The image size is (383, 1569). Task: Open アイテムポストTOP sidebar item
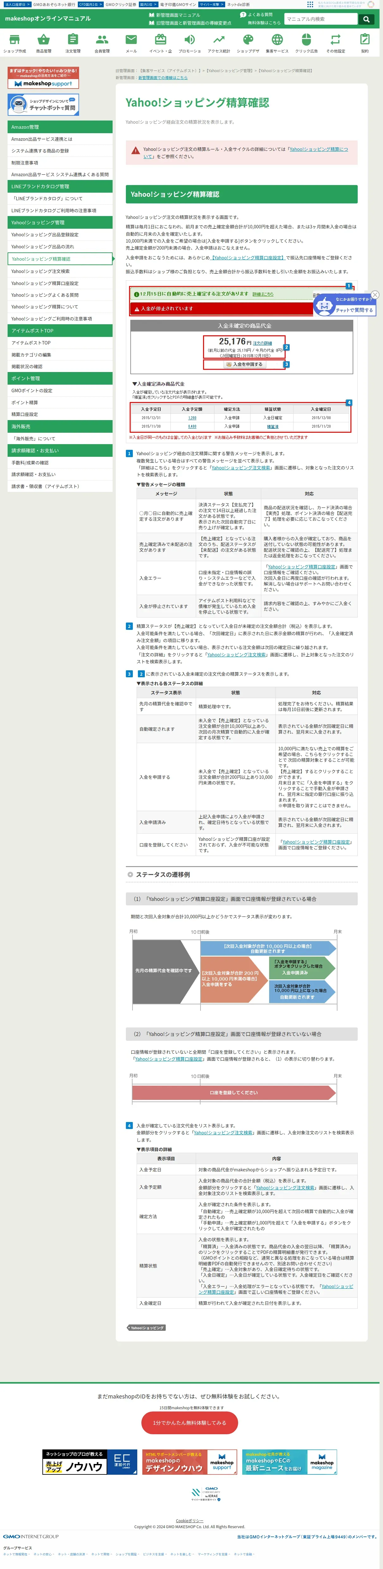[60, 343]
